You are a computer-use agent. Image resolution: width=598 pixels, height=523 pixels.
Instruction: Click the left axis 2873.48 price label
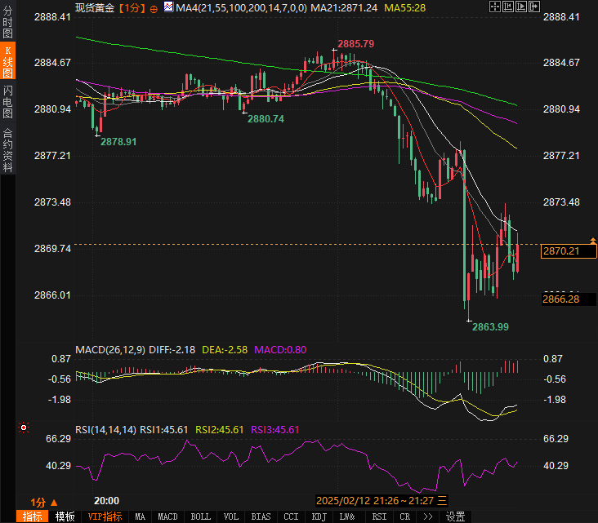pos(52,202)
